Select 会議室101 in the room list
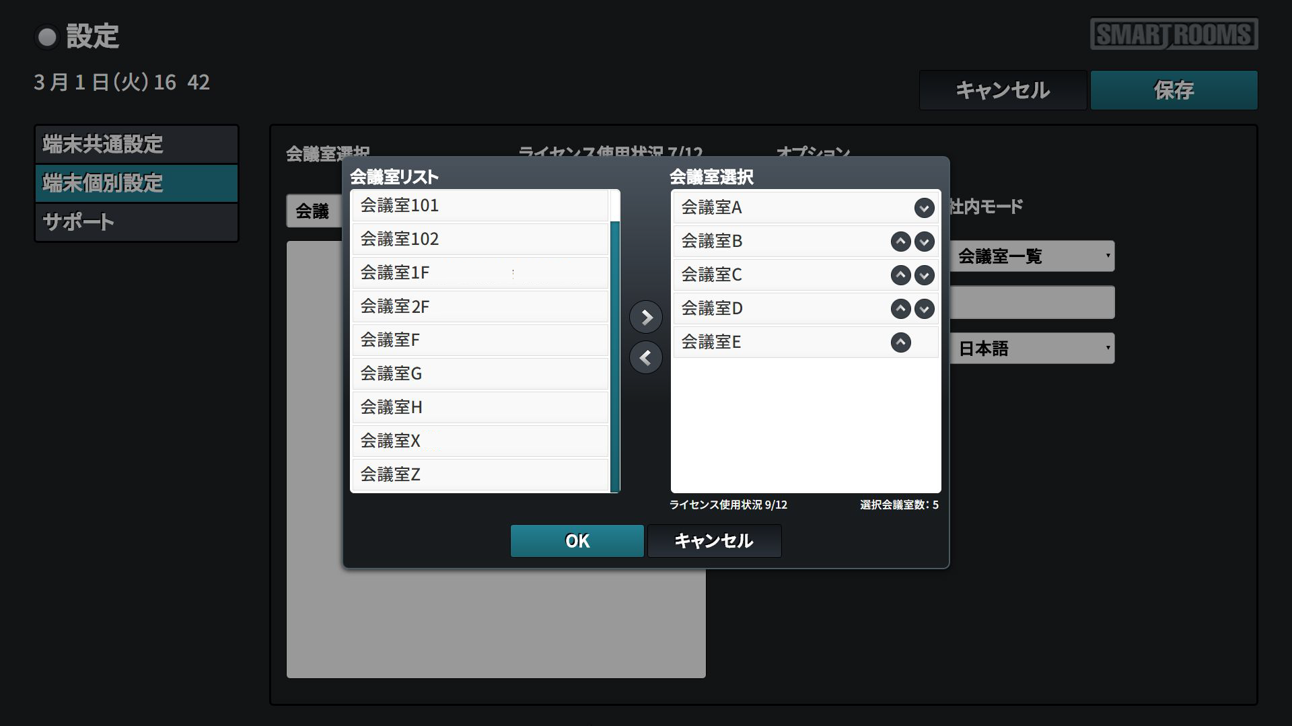1292x726 pixels. (480, 205)
